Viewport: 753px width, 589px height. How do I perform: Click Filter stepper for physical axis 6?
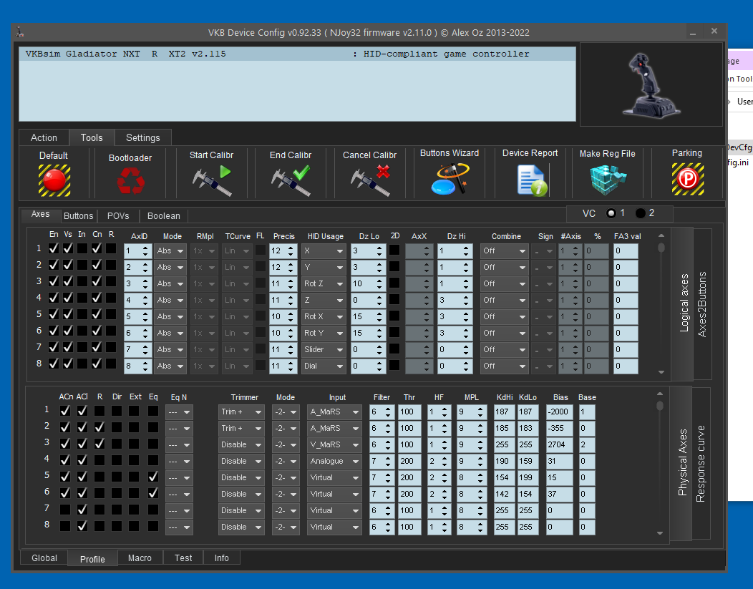coord(389,494)
